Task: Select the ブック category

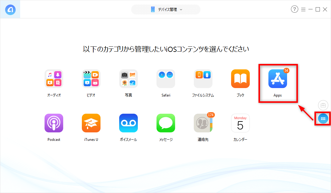Action: click(x=240, y=78)
